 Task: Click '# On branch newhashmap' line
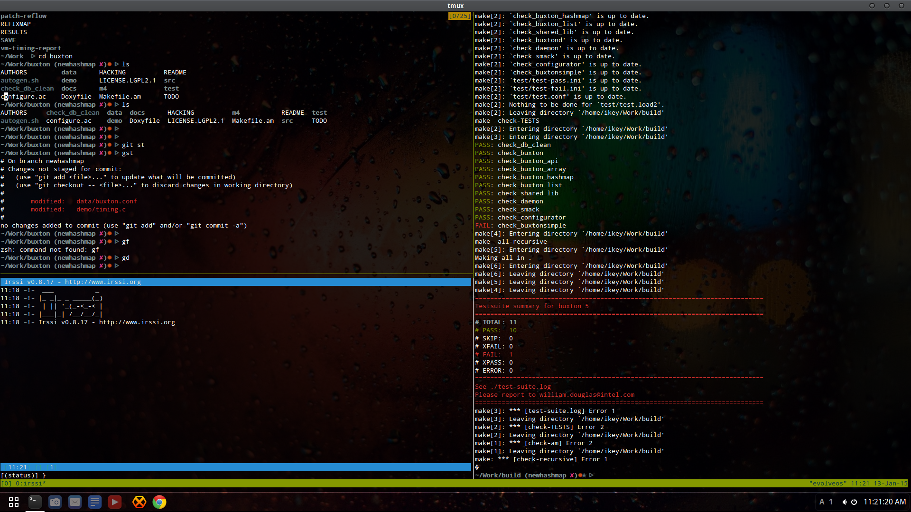42,161
